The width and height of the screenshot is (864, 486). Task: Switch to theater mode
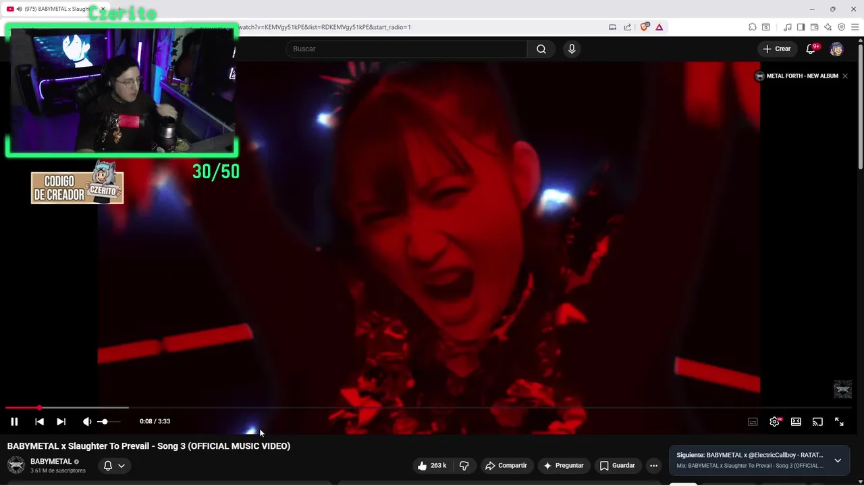(796, 422)
